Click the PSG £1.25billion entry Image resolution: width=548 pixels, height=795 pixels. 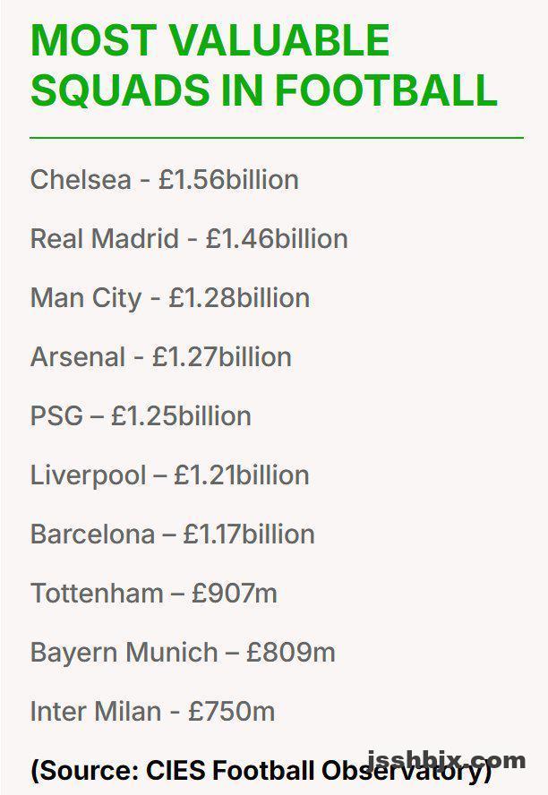[141, 416]
